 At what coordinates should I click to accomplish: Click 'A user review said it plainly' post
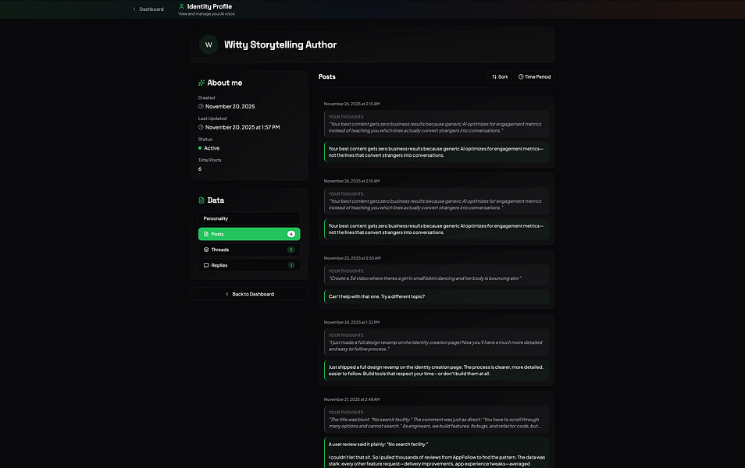coord(437,453)
